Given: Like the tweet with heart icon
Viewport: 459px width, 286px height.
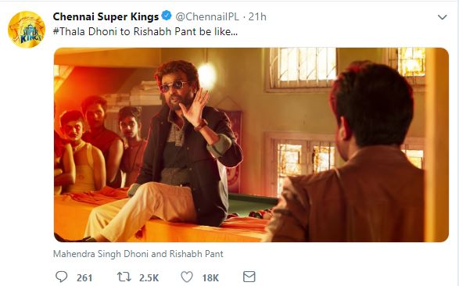Looking at the screenshot, I should 187,277.
